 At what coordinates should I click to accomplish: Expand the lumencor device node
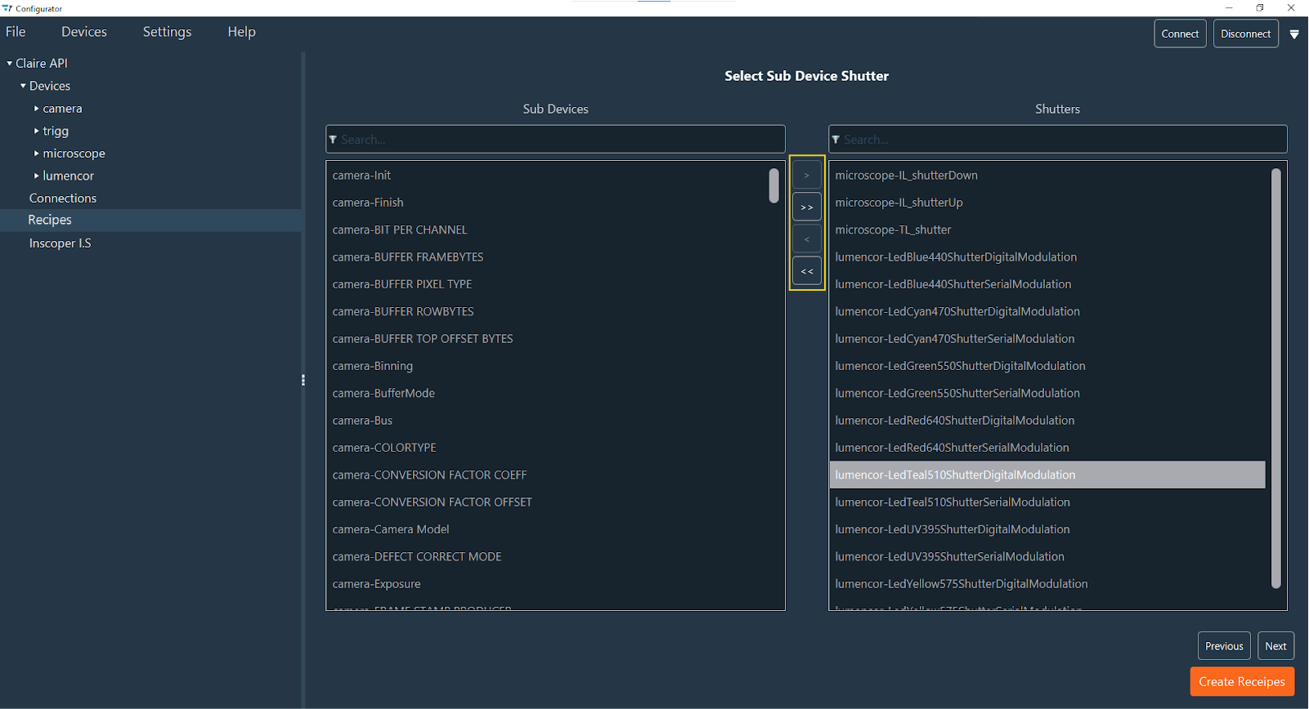point(37,176)
